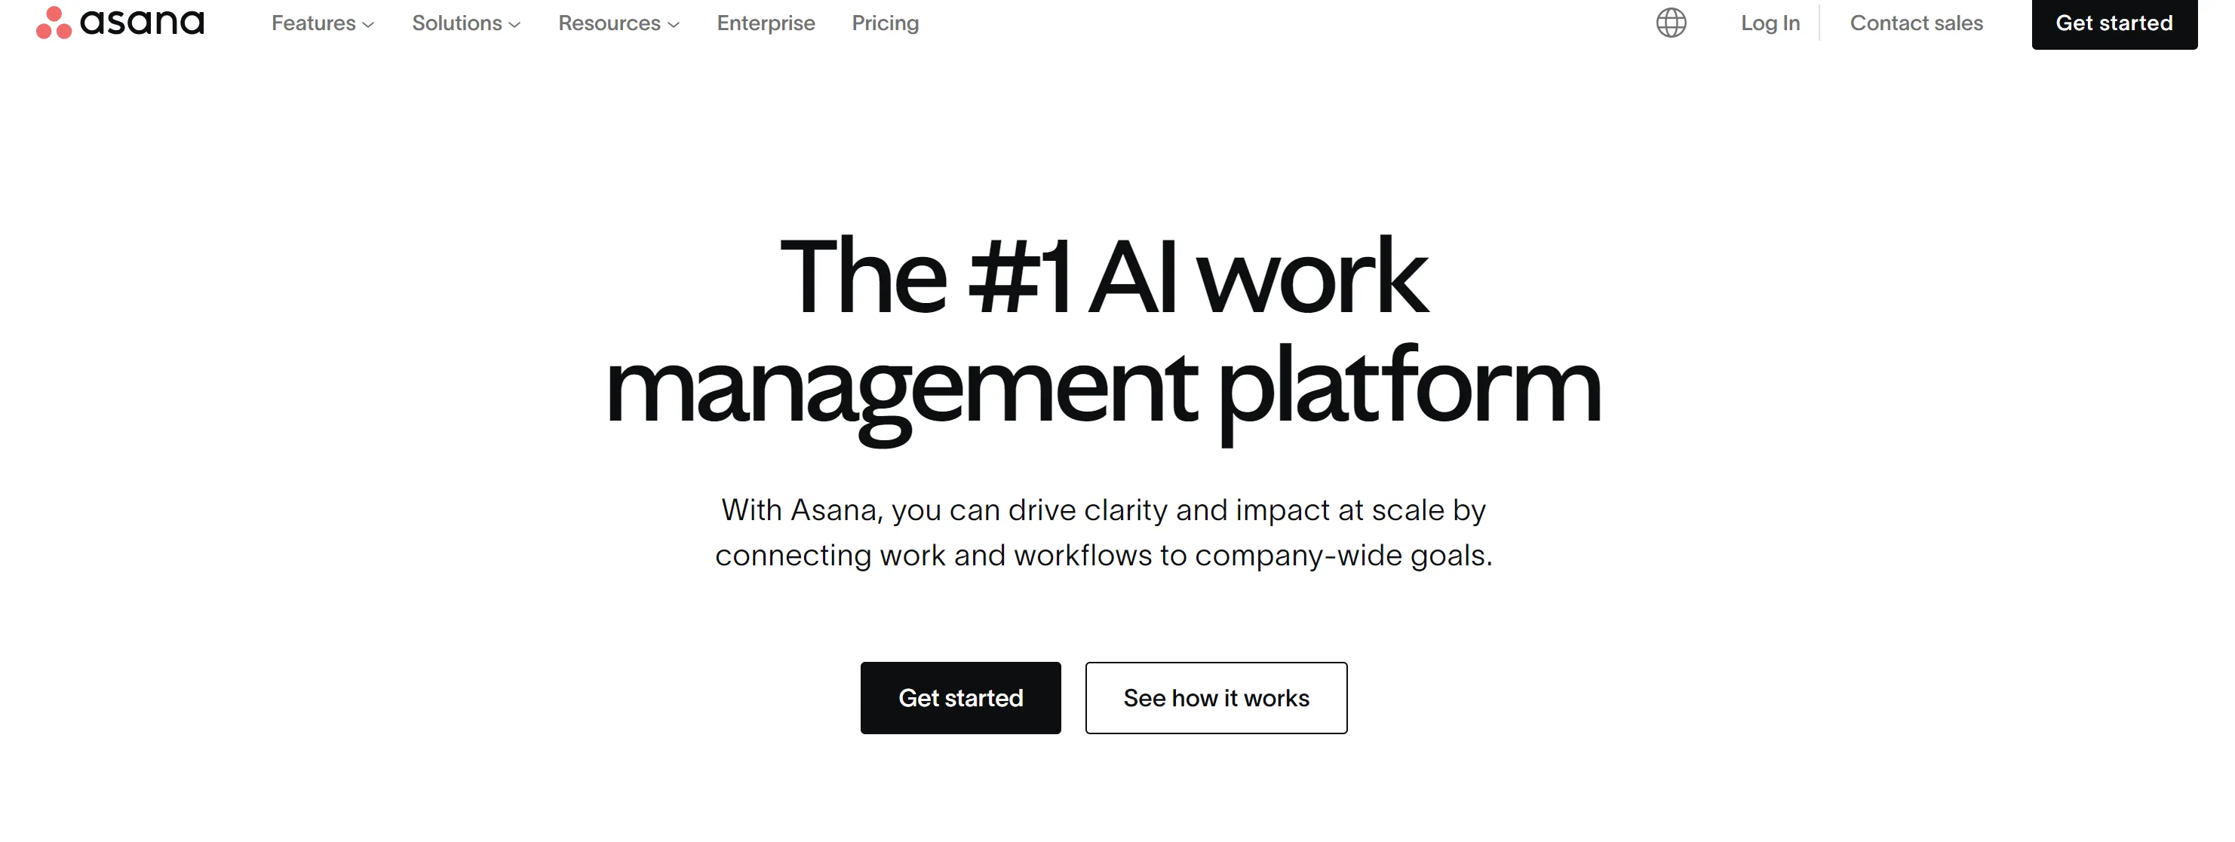Click the See how it works button
The width and height of the screenshot is (2235, 842).
(1216, 697)
